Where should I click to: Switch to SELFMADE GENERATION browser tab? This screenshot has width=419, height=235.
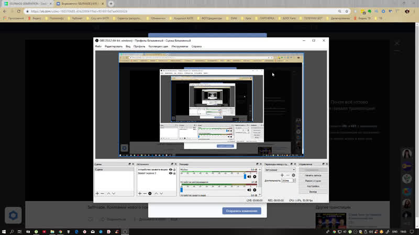[28, 4]
